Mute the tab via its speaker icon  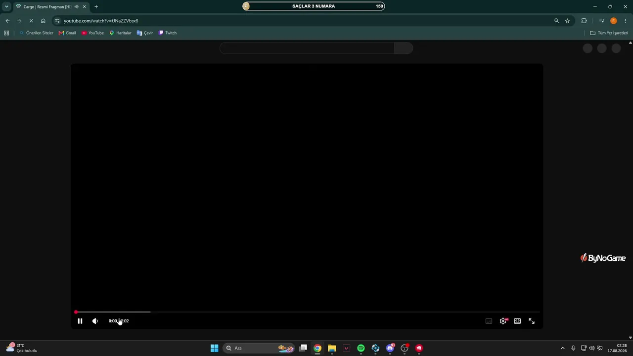point(76,6)
